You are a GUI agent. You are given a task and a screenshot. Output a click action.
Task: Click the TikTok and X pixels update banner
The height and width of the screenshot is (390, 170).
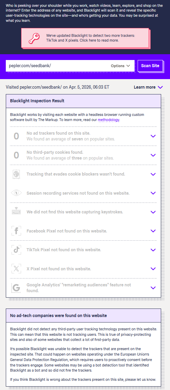(85, 38)
